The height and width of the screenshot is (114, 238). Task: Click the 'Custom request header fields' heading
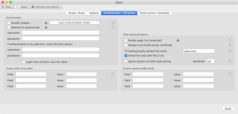(138, 69)
